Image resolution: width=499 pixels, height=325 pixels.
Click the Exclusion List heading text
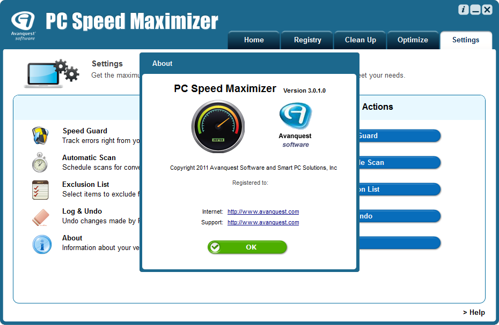(x=86, y=184)
